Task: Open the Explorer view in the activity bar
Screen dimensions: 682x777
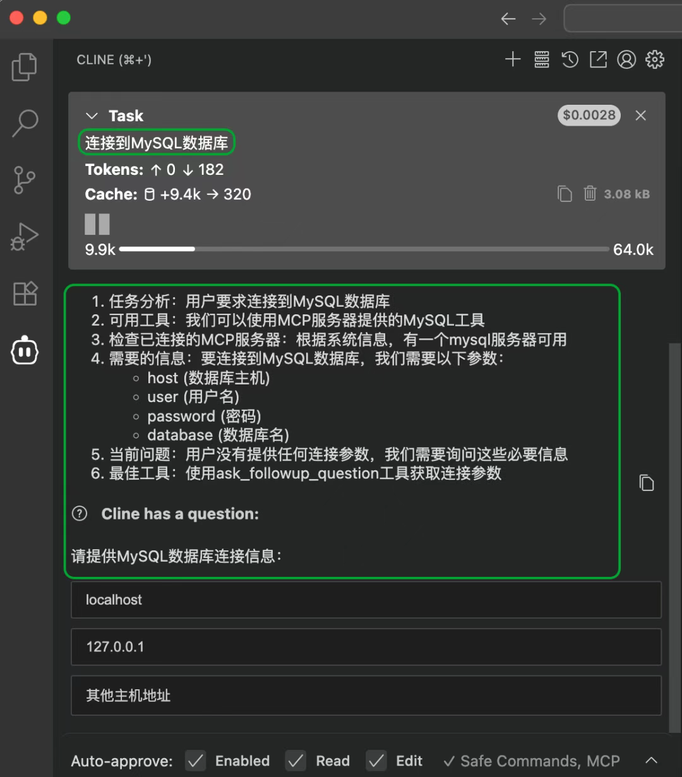Action: click(25, 67)
